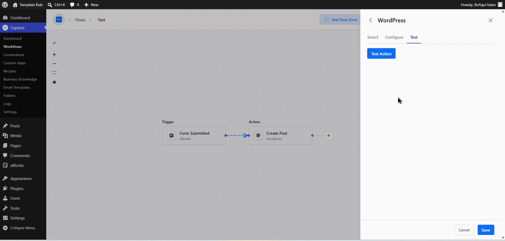Open the Media menu
The height and width of the screenshot is (241, 505).
click(23, 136)
